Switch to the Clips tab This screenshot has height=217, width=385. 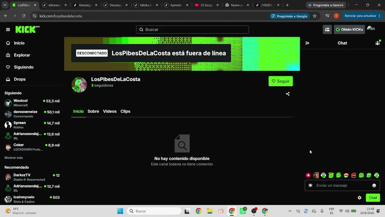(x=125, y=111)
